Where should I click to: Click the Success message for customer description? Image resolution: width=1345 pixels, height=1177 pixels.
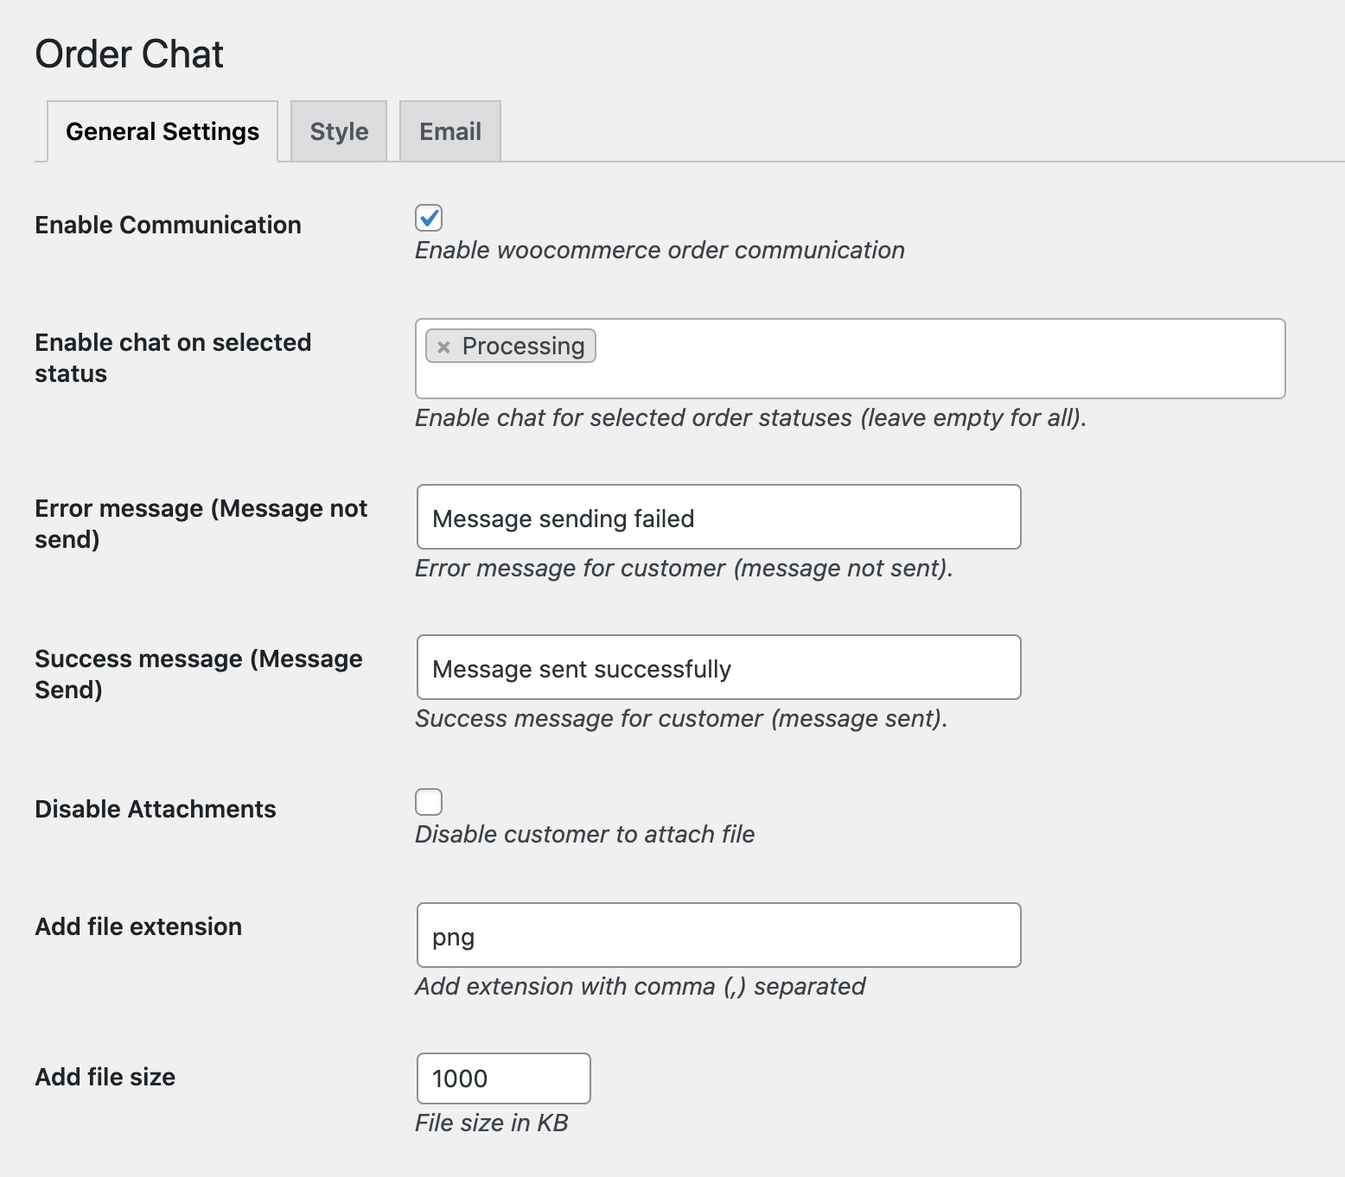point(681,718)
